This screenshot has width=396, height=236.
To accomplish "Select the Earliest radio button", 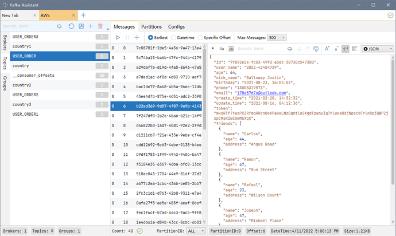I will point(151,37).
